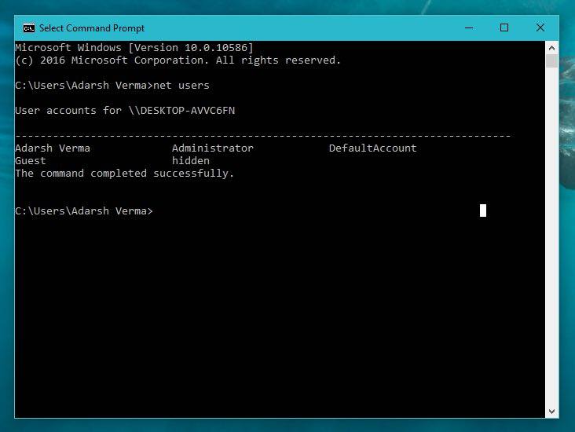
Task: Minimize the Command Prompt window
Action: tap(467, 27)
